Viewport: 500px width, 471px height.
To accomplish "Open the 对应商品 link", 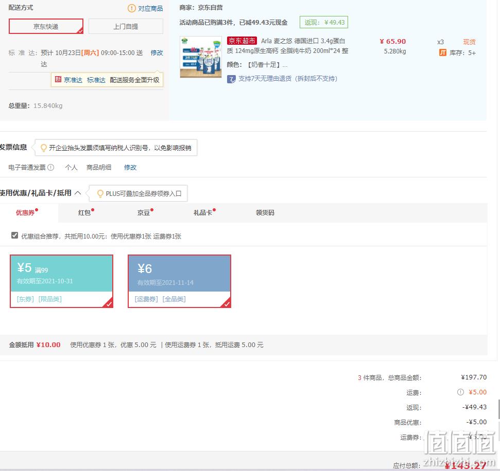I will tap(150, 9).
